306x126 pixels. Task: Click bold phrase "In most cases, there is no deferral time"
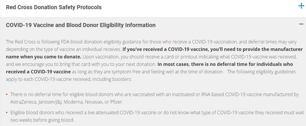click(x=202, y=64)
